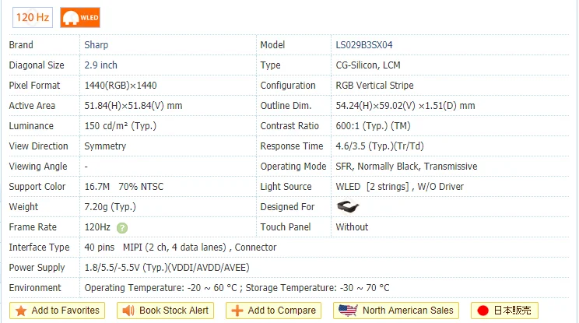Select the CG-Silicon, LCM type value
Image resolution: width=579 pixels, height=323 pixels.
(x=368, y=65)
